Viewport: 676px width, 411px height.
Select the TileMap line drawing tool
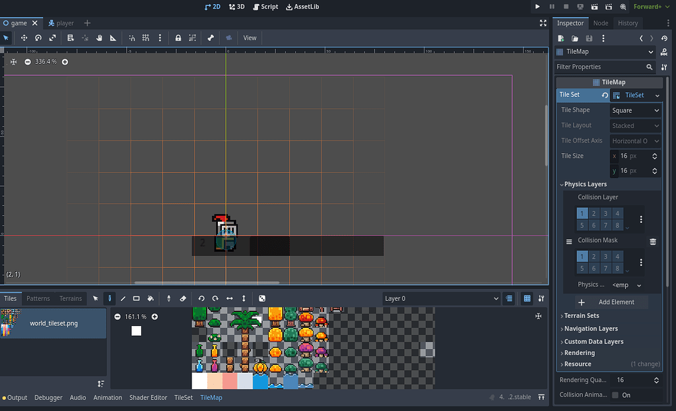[x=123, y=298]
